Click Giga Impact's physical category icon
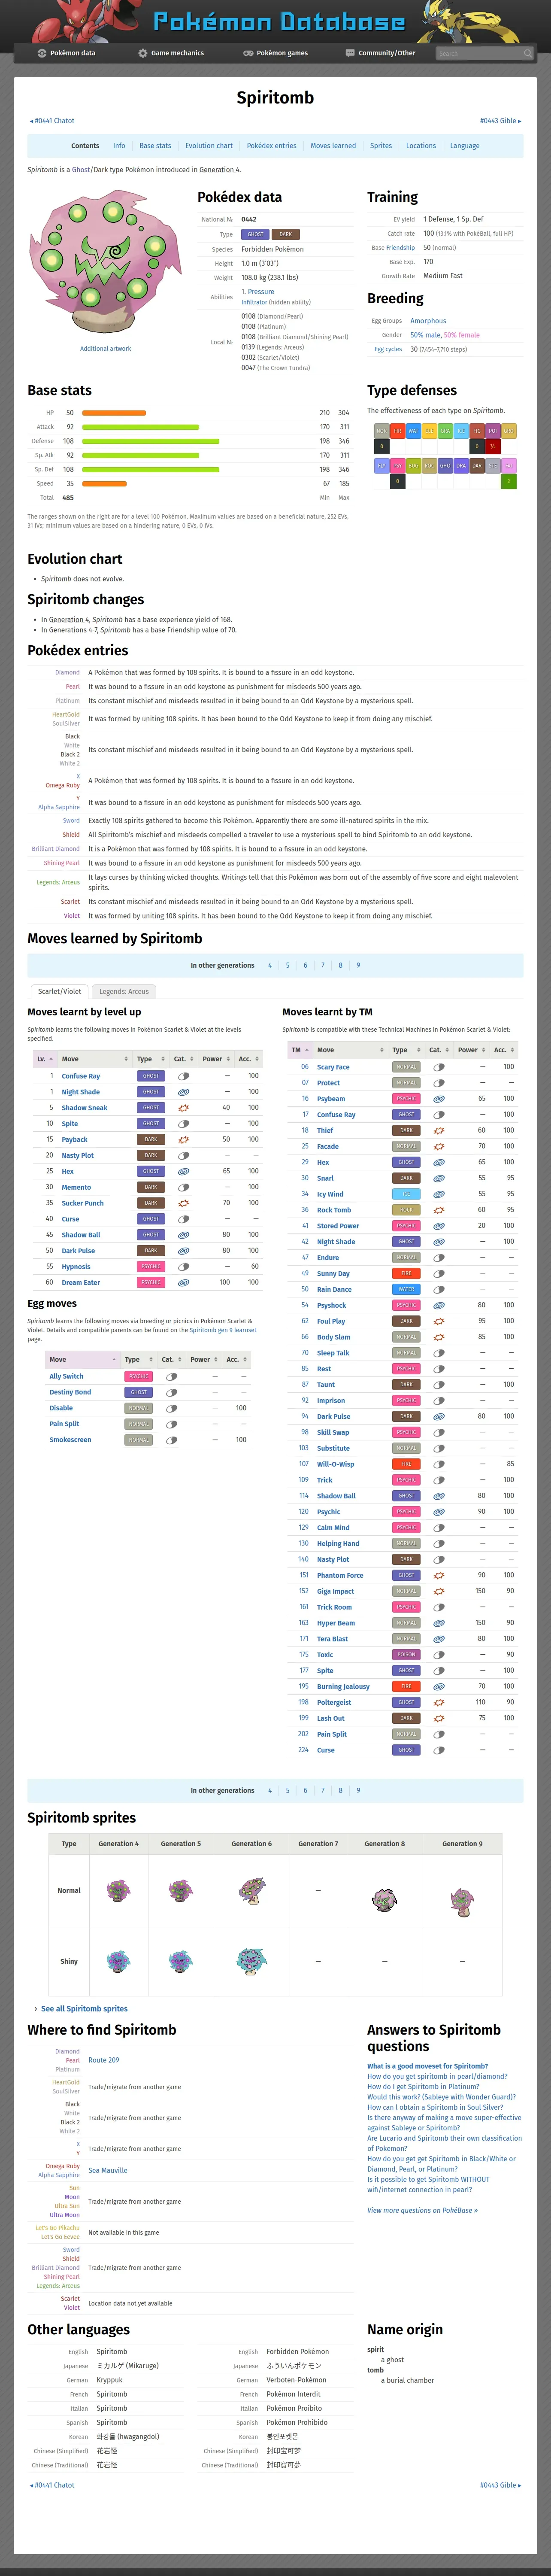The height and width of the screenshot is (2576, 551). tap(439, 1591)
